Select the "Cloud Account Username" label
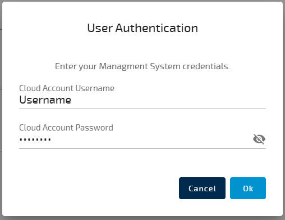 [x=67, y=88]
